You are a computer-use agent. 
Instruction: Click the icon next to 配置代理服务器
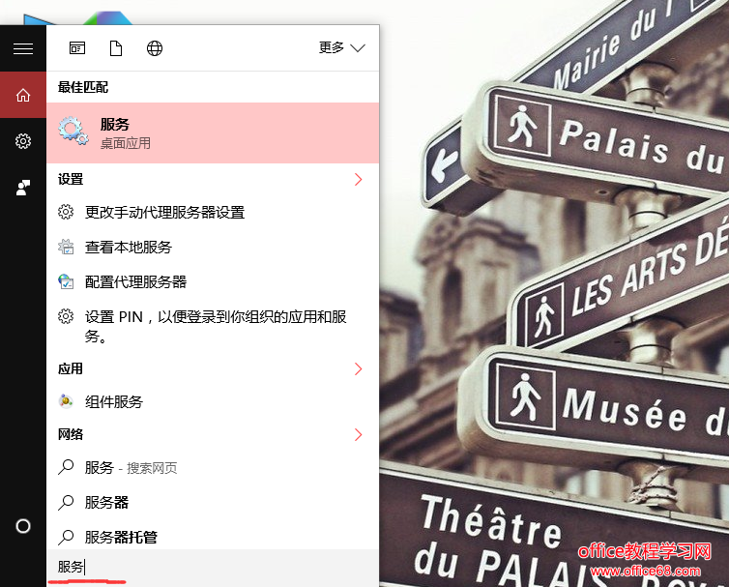point(66,281)
